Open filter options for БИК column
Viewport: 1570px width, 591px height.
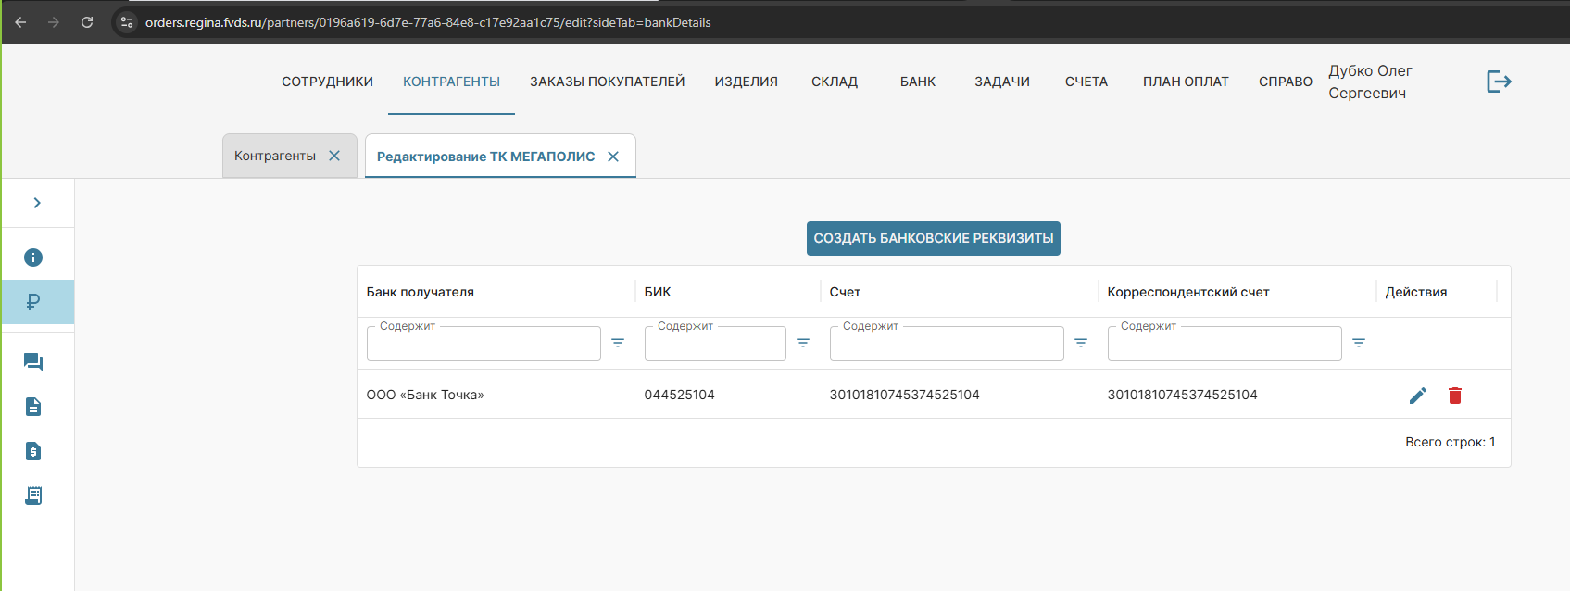(x=803, y=343)
